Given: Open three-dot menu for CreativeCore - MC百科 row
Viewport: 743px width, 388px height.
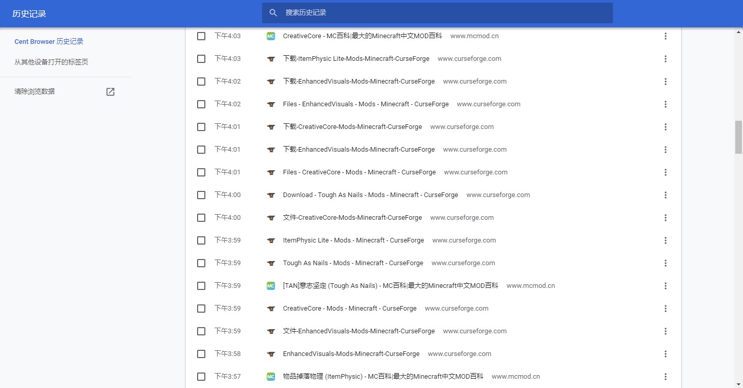Looking at the screenshot, I should coord(666,36).
